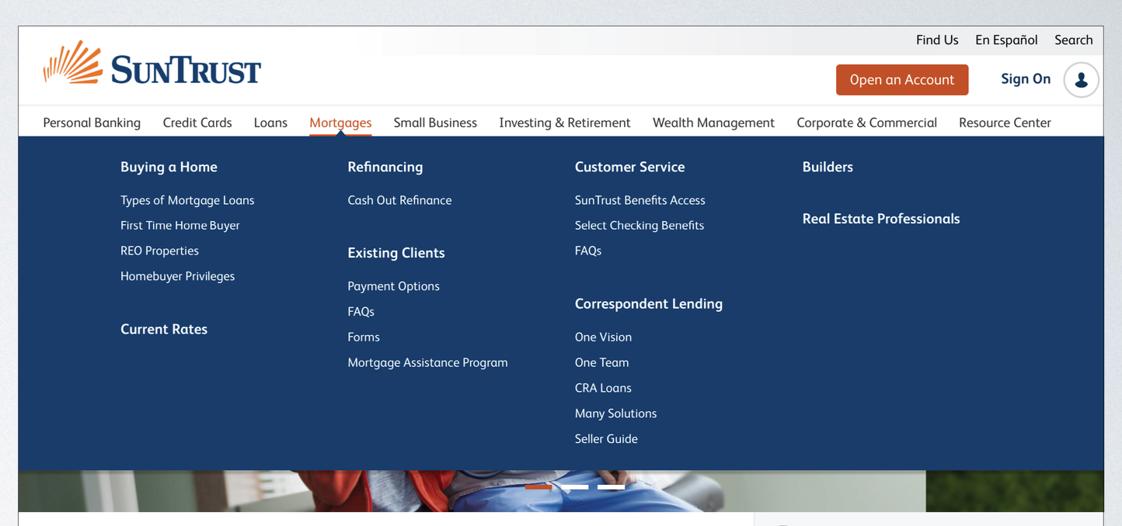Open the Seller Guide link
Viewport: 1122px width, 526px height.
[x=606, y=439]
